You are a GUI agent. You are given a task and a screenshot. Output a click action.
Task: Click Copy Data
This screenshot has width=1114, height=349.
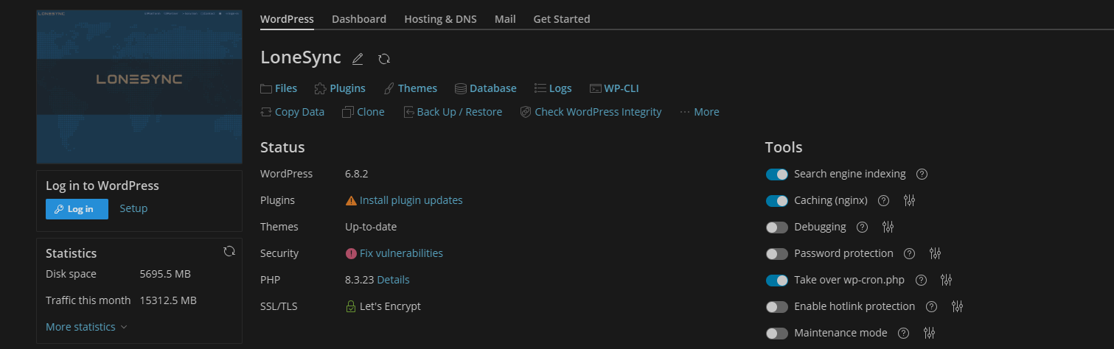click(x=293, y=112)
